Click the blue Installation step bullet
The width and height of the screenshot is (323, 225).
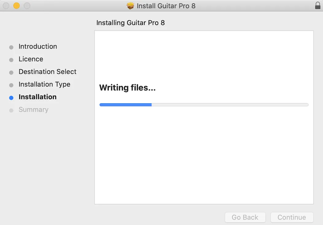11,98
